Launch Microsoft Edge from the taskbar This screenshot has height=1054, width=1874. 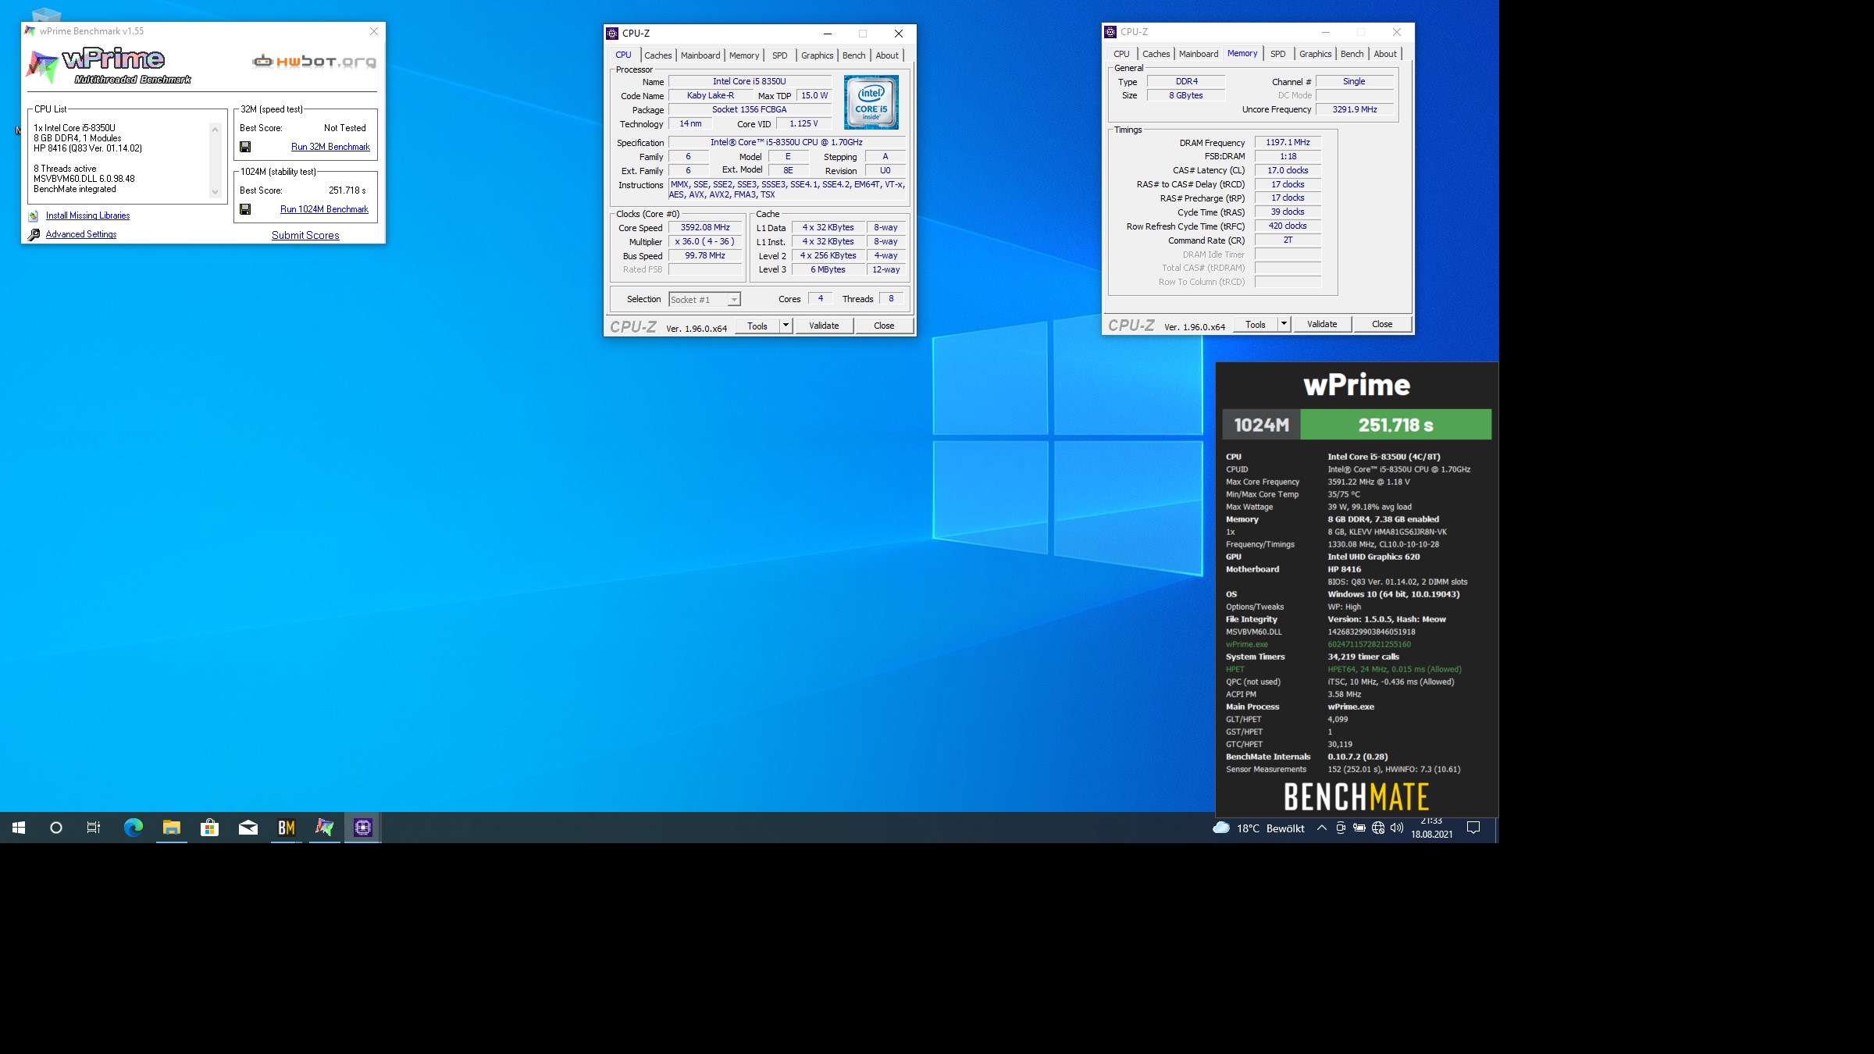point(134,828)
